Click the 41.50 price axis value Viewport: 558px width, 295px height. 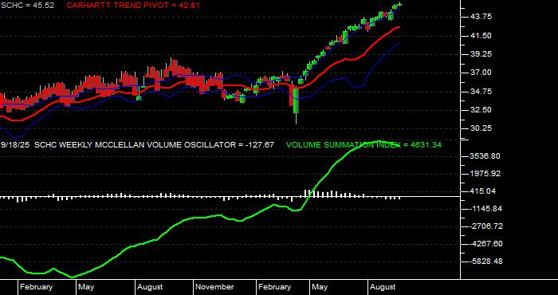pyautogui.click(x=482, y=36)
